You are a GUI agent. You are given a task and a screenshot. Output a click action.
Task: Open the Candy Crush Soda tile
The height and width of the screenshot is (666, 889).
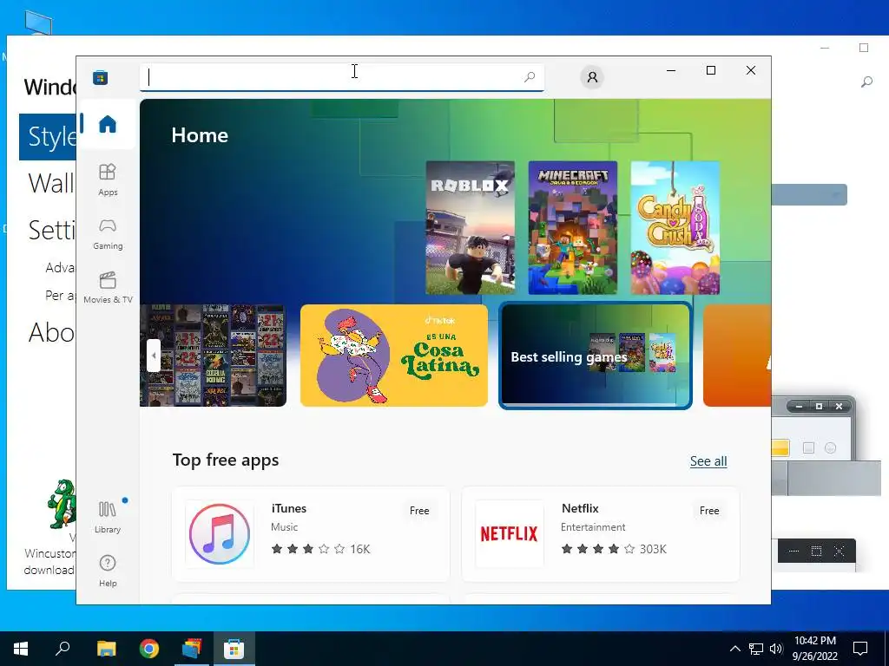(x=675, y=228)
